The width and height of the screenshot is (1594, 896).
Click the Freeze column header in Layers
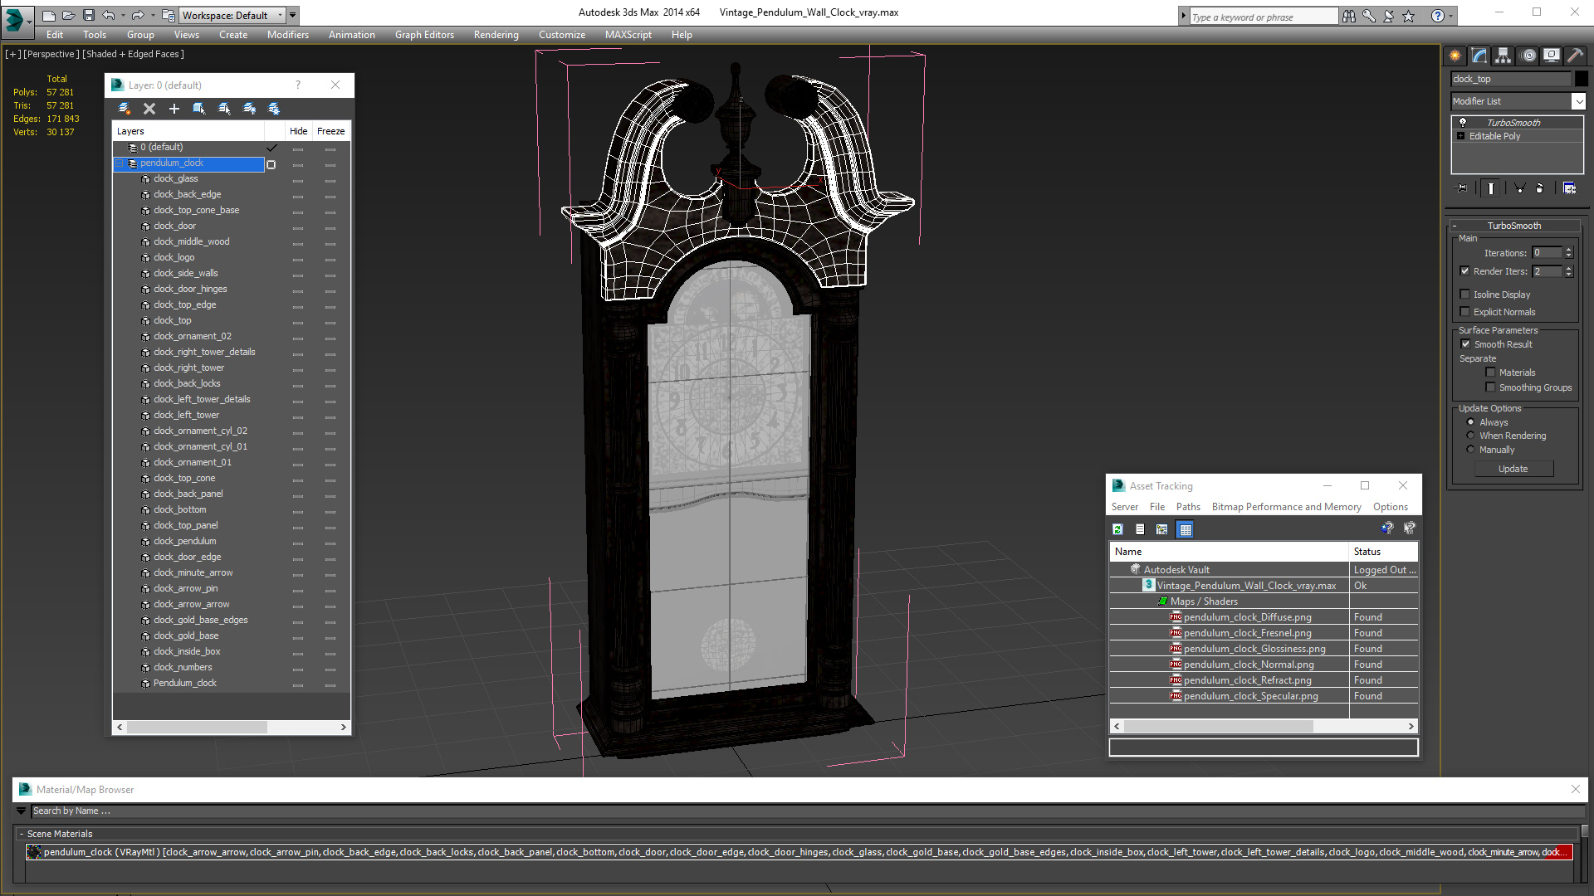pos(330,131)
